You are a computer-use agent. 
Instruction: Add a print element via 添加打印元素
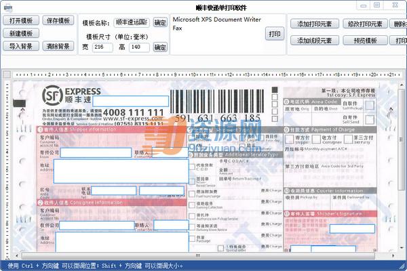(x=315, y=24)
